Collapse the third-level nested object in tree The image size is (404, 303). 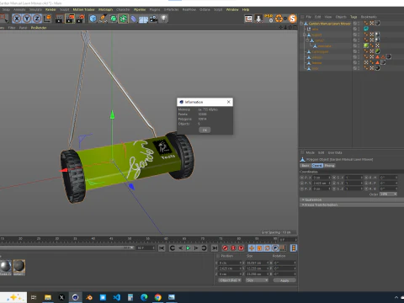pyautogui.click(x=307, y=40)
